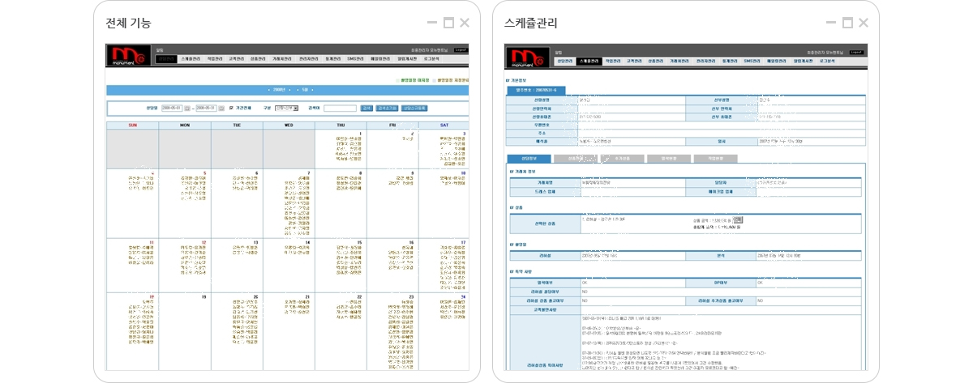Screen dimensions: 973x383
Task: Close the 스케줄관리 window
Action: 864,23
